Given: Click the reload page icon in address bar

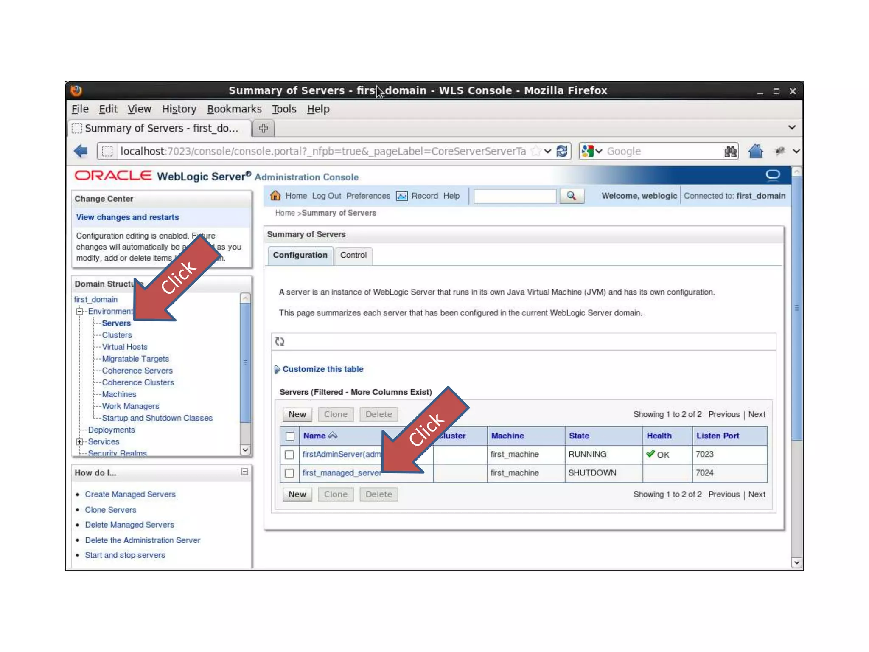Looking at the screenshot, I should pos(562,151).
